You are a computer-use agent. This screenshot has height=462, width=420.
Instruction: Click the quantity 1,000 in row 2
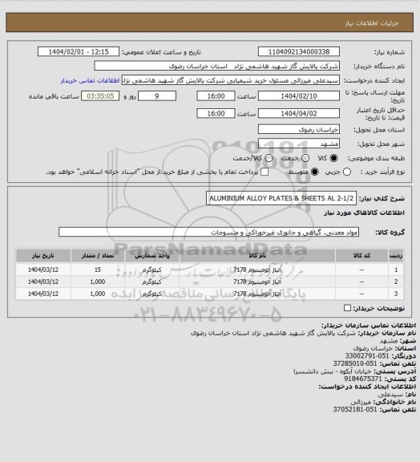pyautogui.click(x=98, y=282)
